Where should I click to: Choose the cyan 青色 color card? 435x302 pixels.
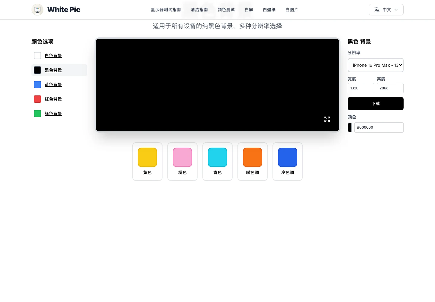pyautogui.click(x=217, y=162)
